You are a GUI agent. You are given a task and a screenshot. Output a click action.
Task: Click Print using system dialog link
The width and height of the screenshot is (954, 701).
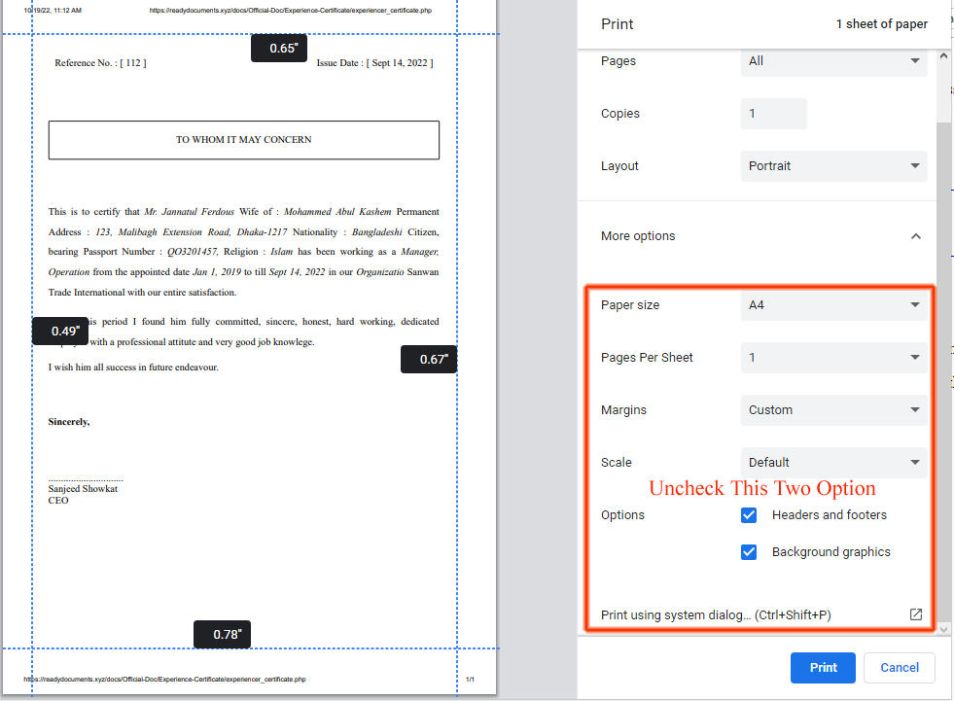click(716, 615)
